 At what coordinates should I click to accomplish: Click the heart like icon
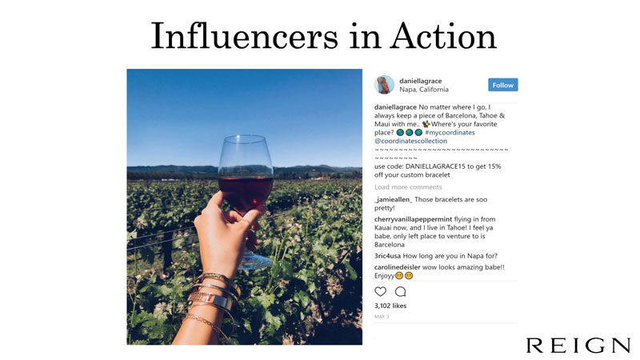tap(381, 292)
